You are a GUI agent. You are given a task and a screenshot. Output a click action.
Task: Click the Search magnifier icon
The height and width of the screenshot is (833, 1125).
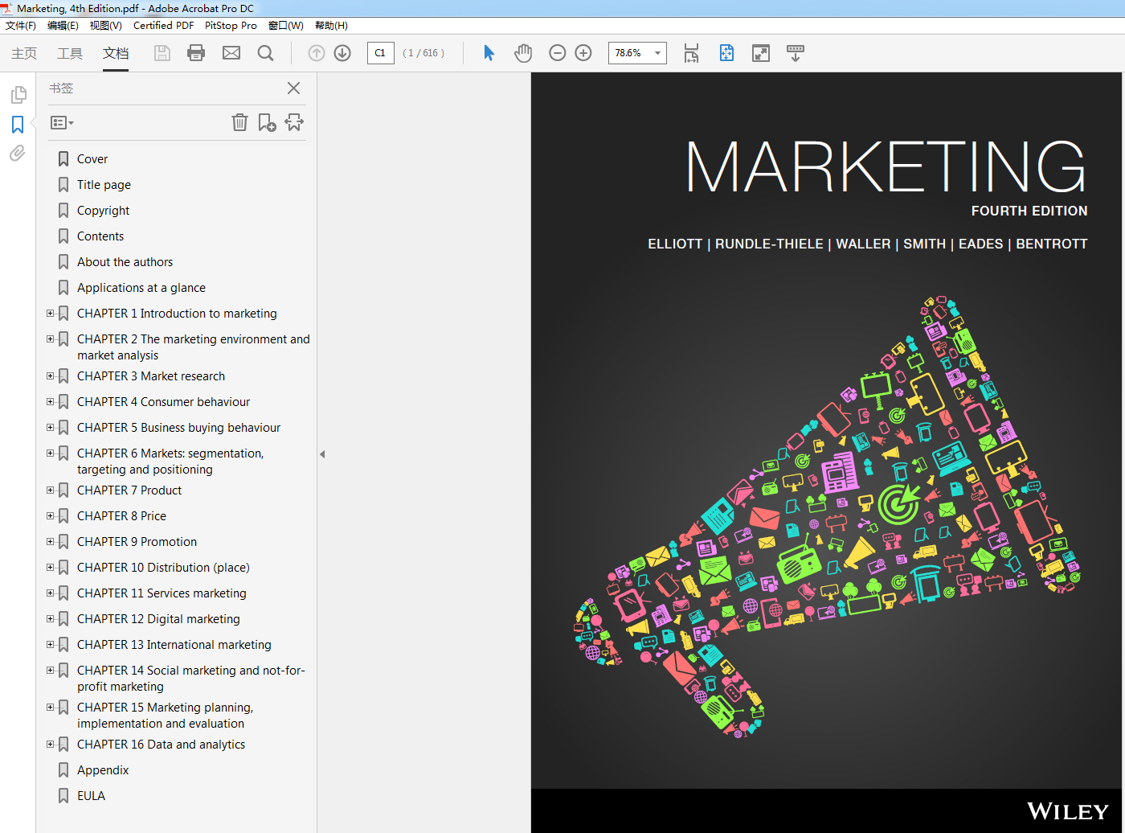265,53
